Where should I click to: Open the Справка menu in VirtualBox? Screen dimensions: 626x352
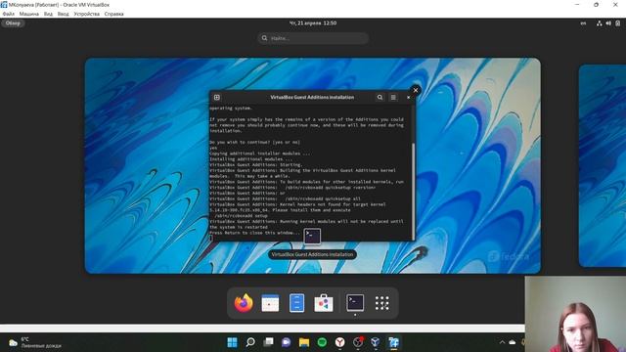(x=113, y=14)
